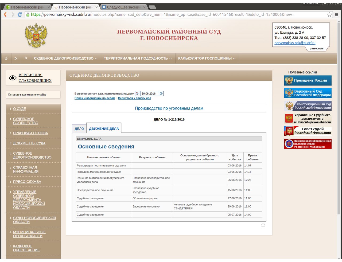Bookmark this page with star icon

329,14
